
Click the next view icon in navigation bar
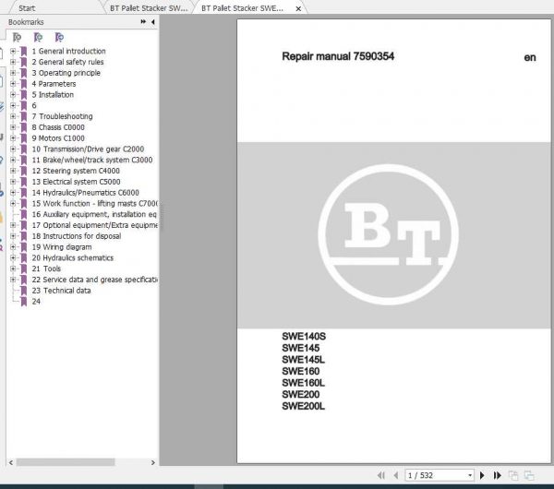pyautogui.click(x=529, y=475)
